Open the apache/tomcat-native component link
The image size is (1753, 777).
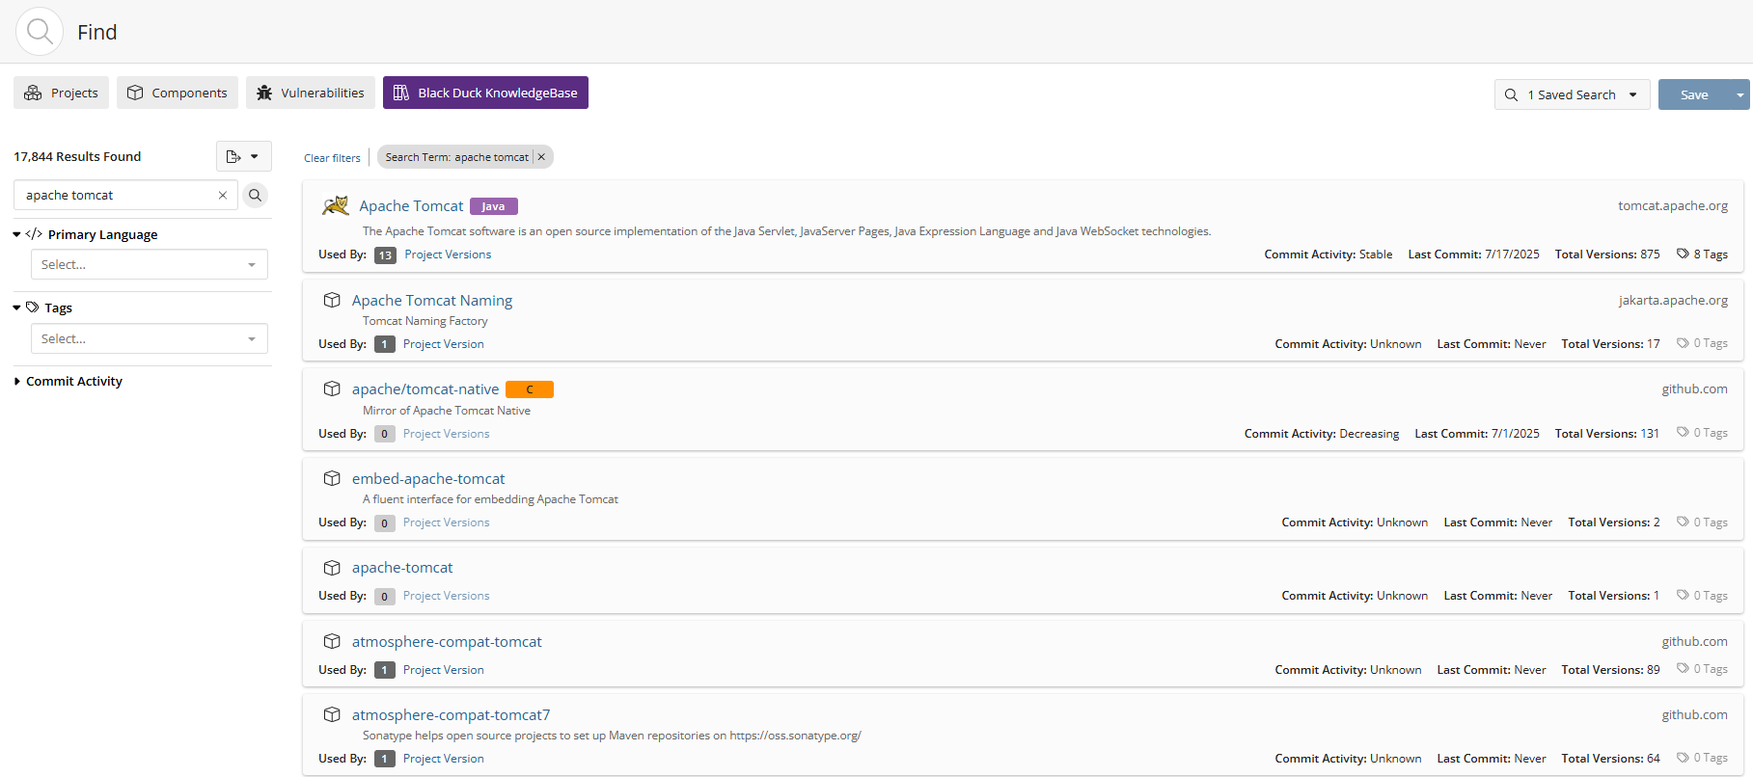pos(425,389)
